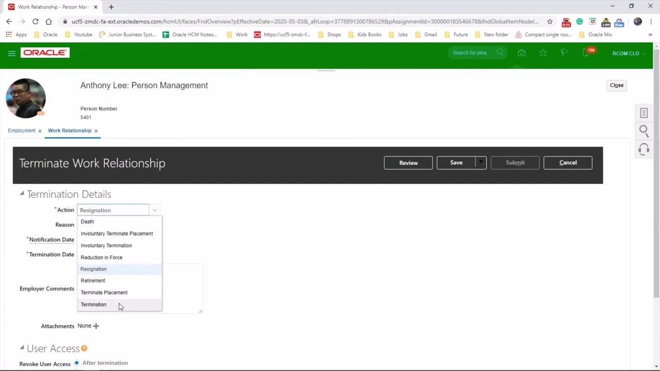Cancel the Terminate Work Relationship form

tap(568, 163)
